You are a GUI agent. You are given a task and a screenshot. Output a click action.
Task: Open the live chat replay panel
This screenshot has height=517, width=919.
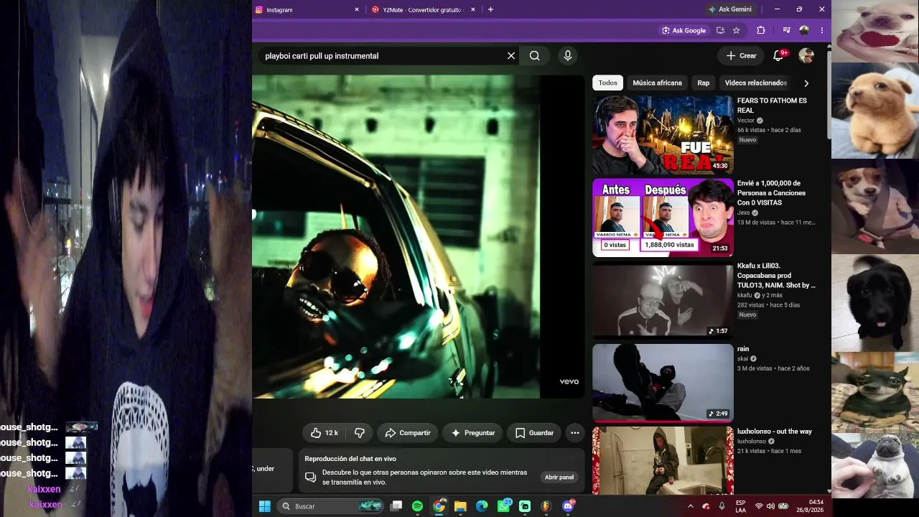[x=559, y=478]
